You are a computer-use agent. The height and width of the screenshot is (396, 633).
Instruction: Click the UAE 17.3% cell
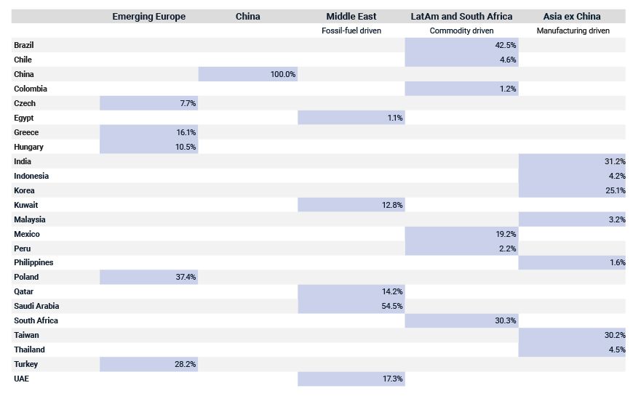[x=351, y=379]
